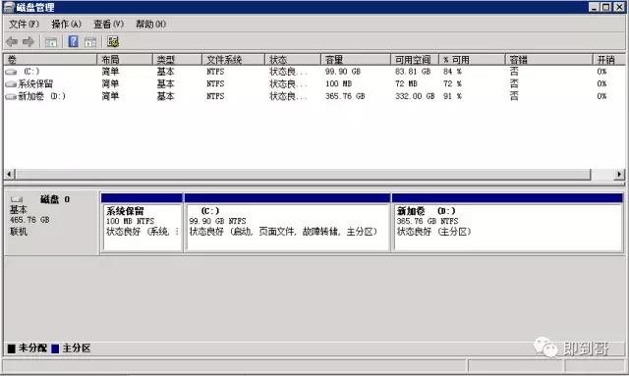The width and height of the screenshot is (629, 376).
Task: Sort by the 容错 column header
Action: [549, 60]
